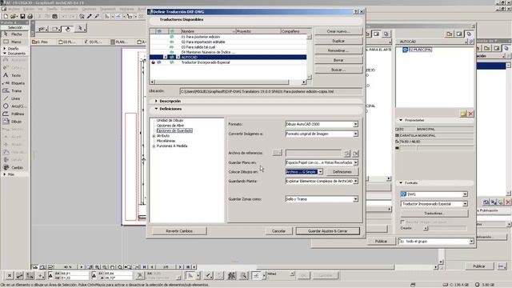Select the Arco/Círculo tool

(x=15, y=106)
